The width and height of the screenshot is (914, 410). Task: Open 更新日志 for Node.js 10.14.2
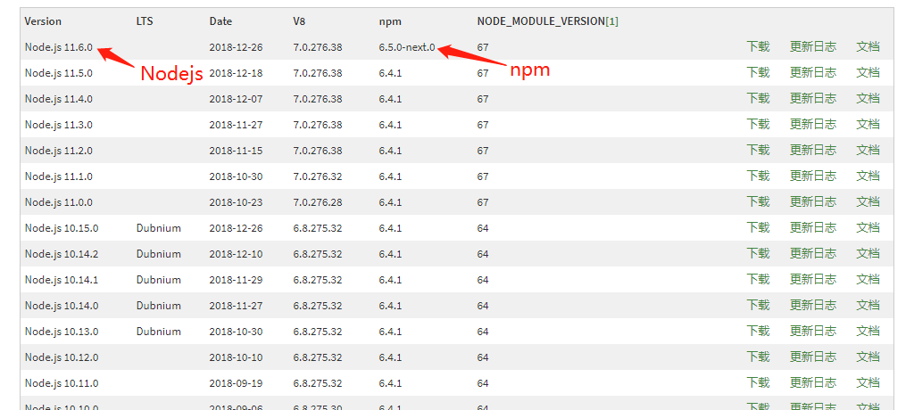pyautogui.click(x=812, y=254)
